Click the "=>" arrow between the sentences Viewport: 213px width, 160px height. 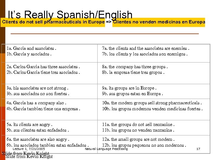(x=109, y=22)
